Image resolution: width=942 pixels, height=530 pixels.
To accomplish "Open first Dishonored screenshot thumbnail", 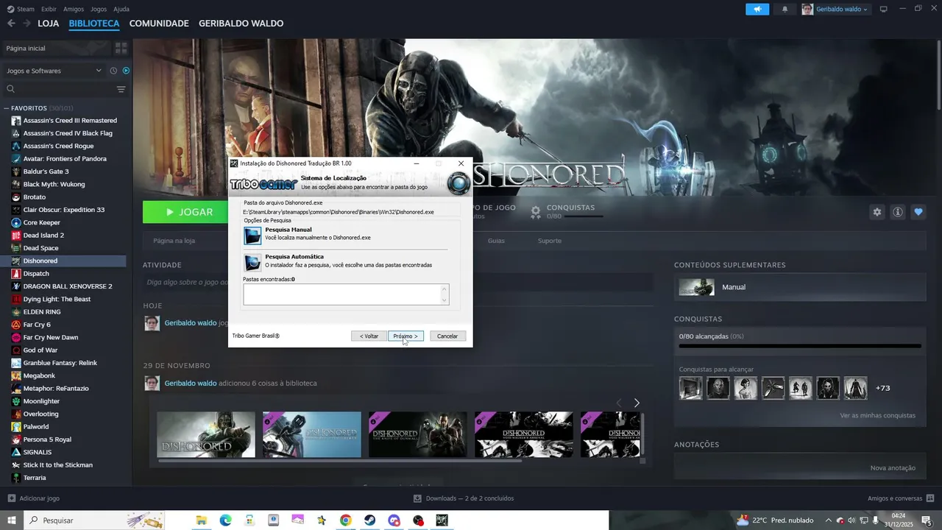I will (x=206, y=434).
